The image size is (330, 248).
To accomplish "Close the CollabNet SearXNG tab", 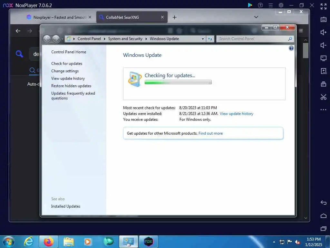I will click(x=162, y=17).
